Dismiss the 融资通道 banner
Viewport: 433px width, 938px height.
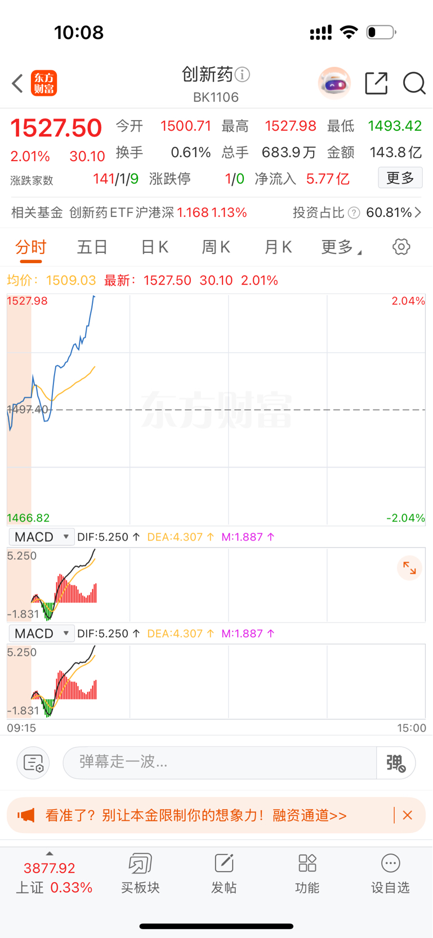tap(408, 815)
